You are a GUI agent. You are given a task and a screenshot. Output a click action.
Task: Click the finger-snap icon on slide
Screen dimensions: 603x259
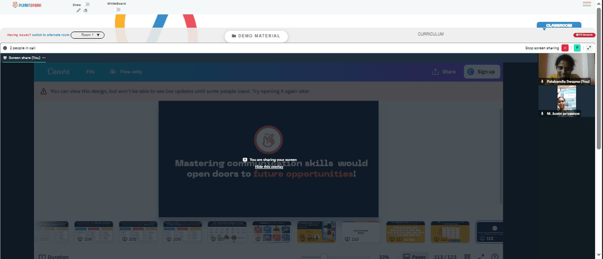point(268,140)
